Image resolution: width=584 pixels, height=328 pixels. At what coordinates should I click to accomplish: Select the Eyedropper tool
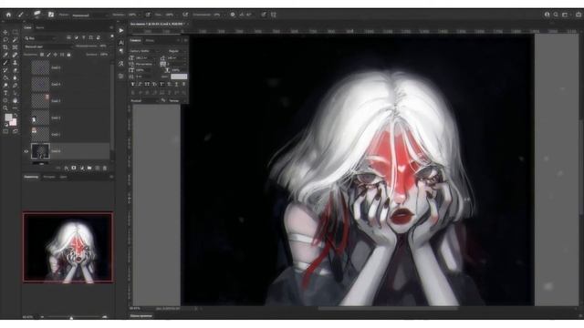point(5,55)
